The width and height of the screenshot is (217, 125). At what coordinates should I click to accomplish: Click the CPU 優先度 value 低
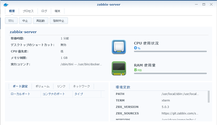click(62, 51)
